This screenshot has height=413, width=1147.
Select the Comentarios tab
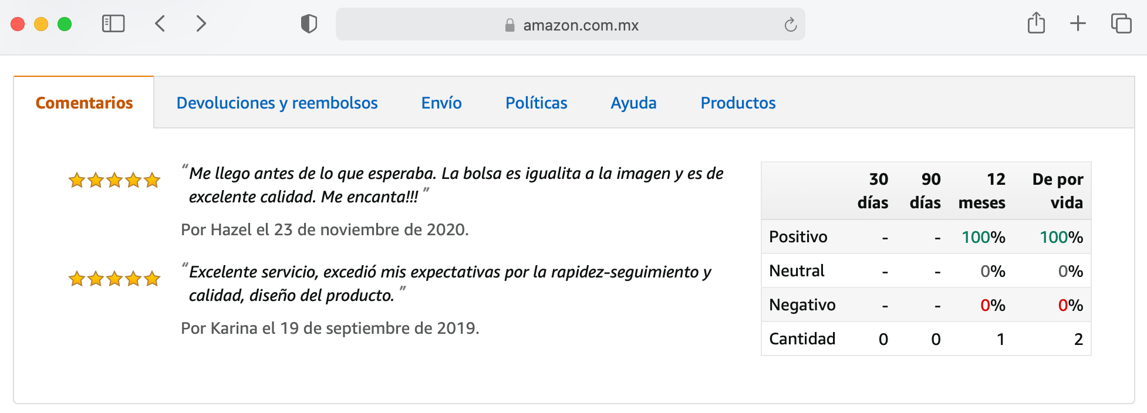click(x=84, y=103)
